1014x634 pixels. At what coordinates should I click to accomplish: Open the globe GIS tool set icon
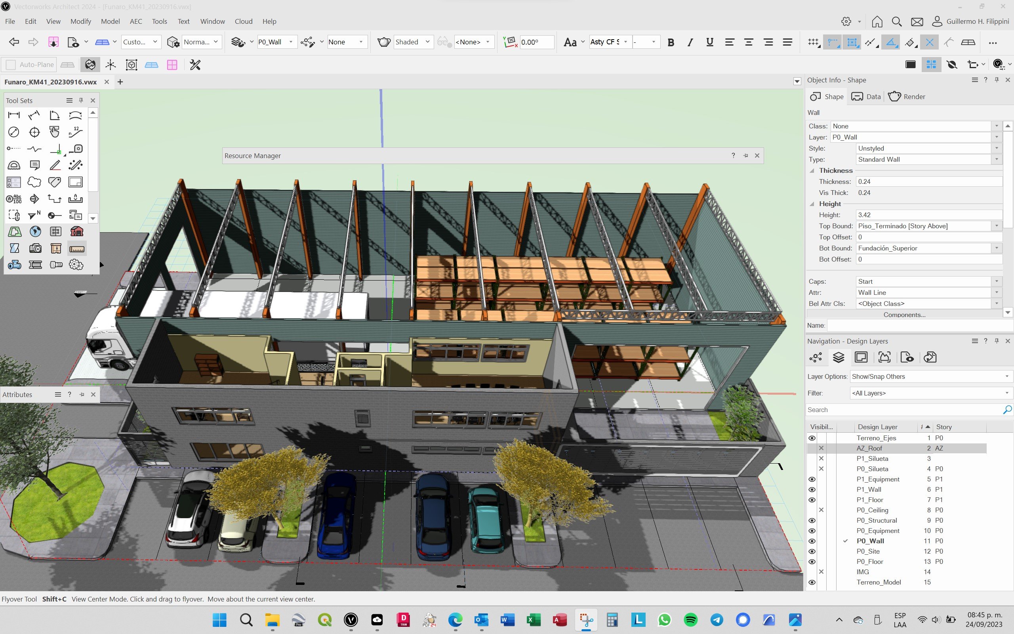coord(35,231)
